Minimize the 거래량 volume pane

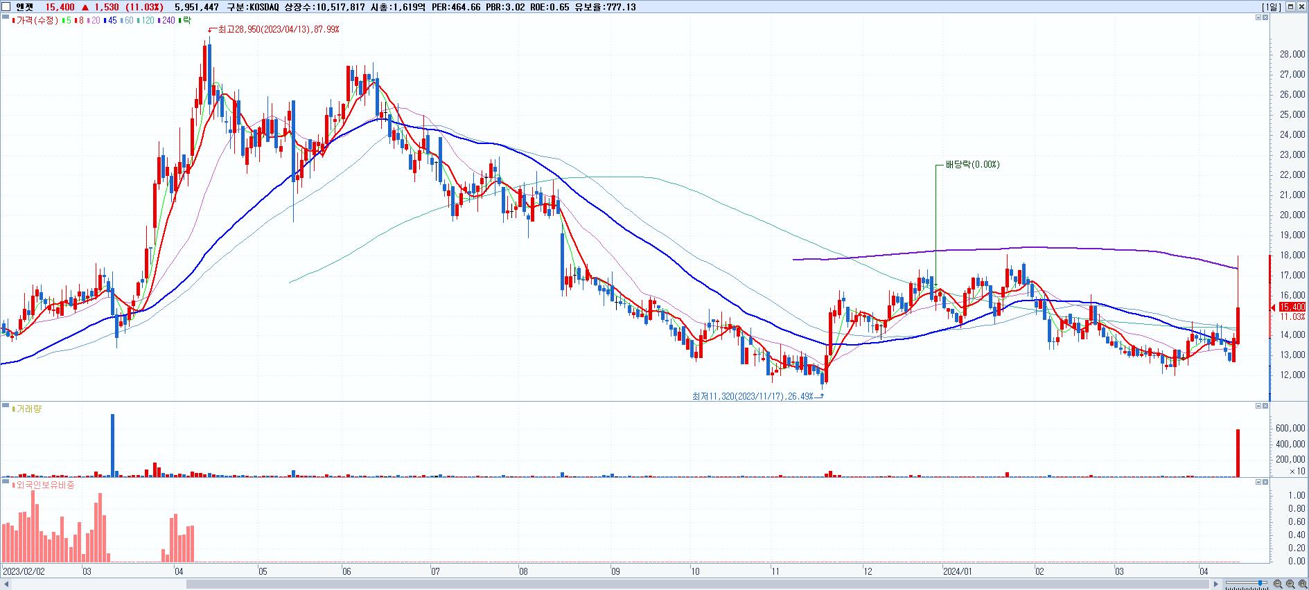(x=1258, y=406)
